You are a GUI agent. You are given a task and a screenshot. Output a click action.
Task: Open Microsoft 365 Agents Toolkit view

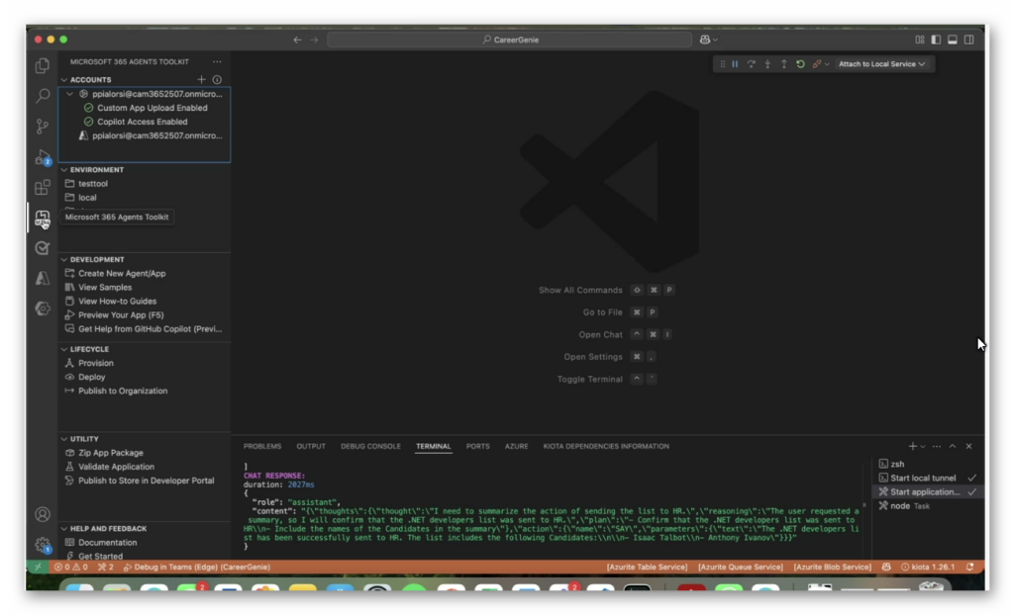click(x=43, y=219)
